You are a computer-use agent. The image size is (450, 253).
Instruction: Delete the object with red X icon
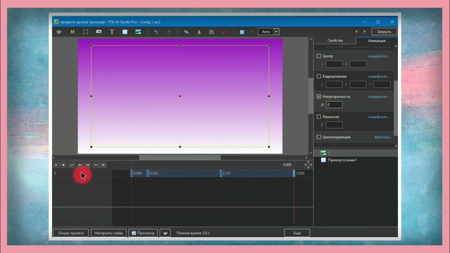pos(224,32)
